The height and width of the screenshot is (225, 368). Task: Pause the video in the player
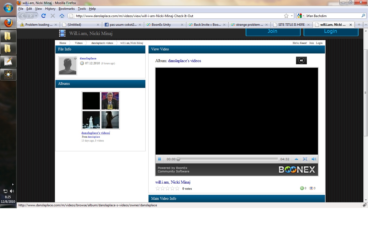(x=160, y=159)
